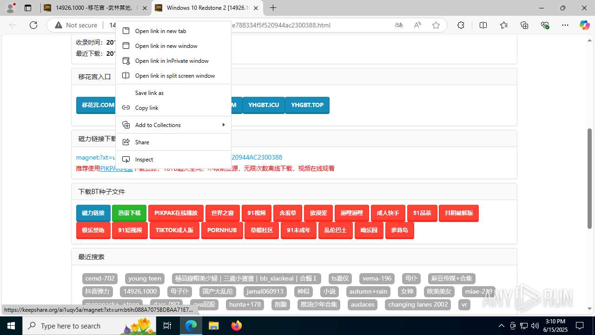This screenshot has height=335, width=595.
Task: Click the YHGBT.ICU button
Action: click(x=264, y=105)
